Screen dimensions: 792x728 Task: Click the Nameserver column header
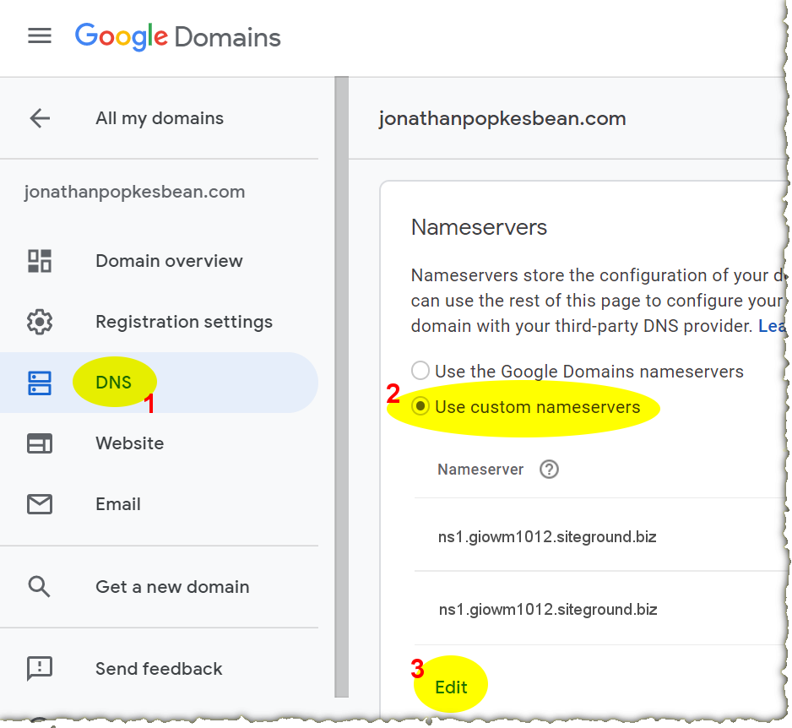tap(480, 470)
